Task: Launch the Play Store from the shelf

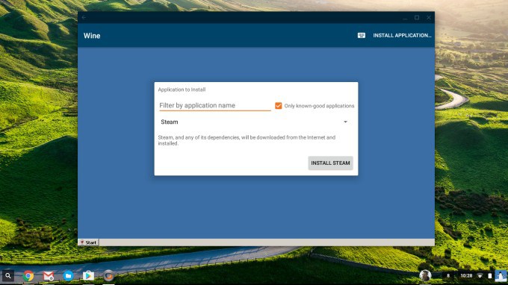Action: click(88, 275)
